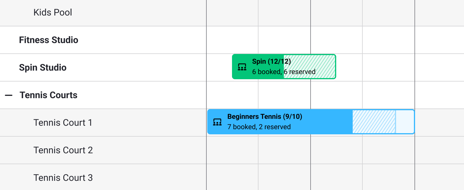This screenshot has height=190, width=464.
Task: Click the '6 booked, 6 reserved' text
Action: [x=284, y=72]
